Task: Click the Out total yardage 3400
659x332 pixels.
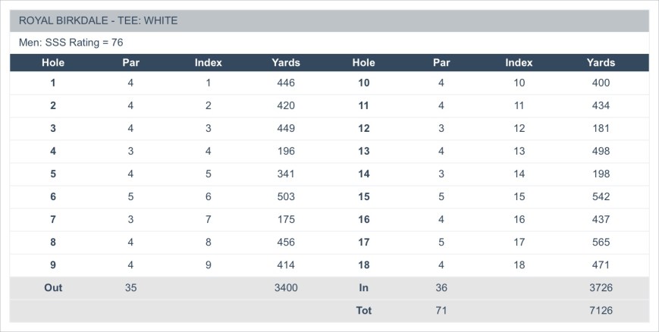Action: pos(286,287)
